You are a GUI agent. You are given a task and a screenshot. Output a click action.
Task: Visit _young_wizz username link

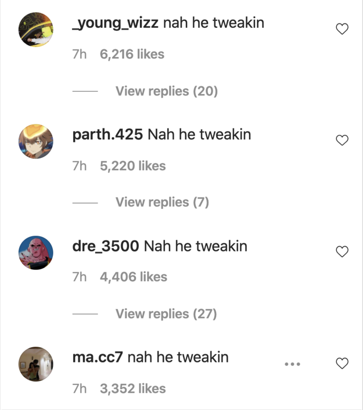(x=115, y=23)
